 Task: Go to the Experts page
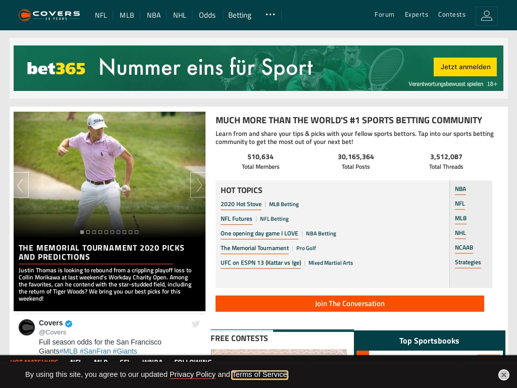point(417,15)
